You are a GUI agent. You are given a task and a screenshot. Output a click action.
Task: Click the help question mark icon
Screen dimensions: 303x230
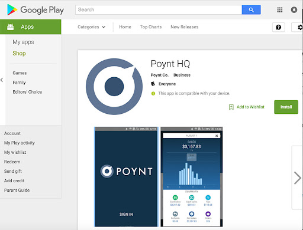coord(279,27)
